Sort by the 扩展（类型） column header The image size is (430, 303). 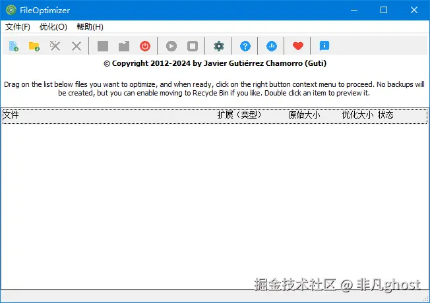click(x=239, y=115)
